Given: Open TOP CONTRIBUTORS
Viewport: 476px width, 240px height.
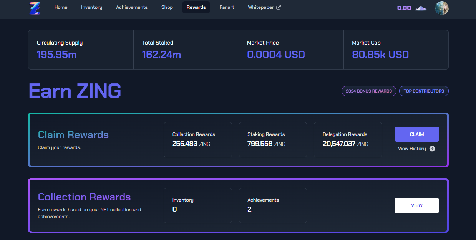Looking at the screenshot, I should (x=424, y=91).
